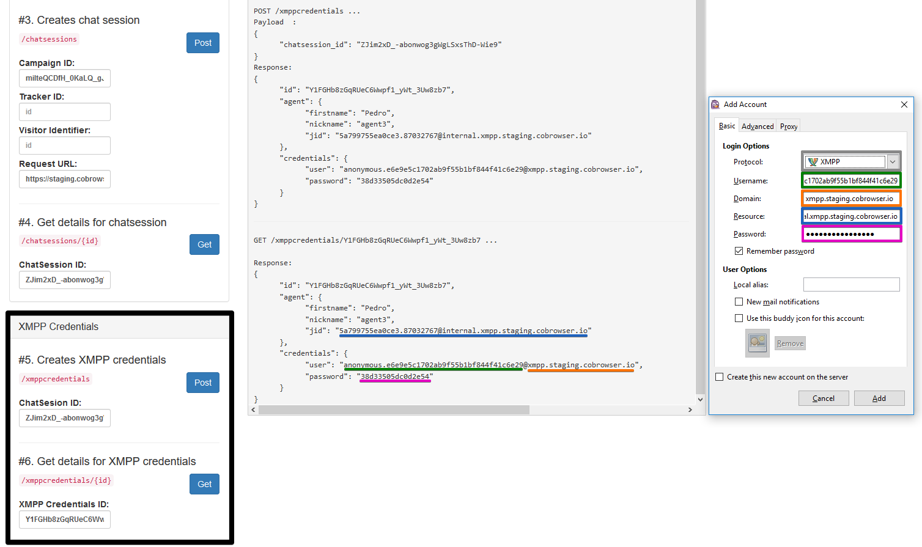The image size is (922, 547).
Task: Click Get for XMPP credentials details
Action: 204,484
